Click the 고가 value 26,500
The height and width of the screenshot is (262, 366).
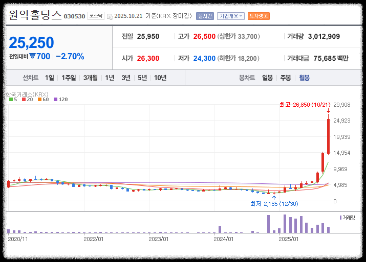pyautogui.click(x=204, y=36)
